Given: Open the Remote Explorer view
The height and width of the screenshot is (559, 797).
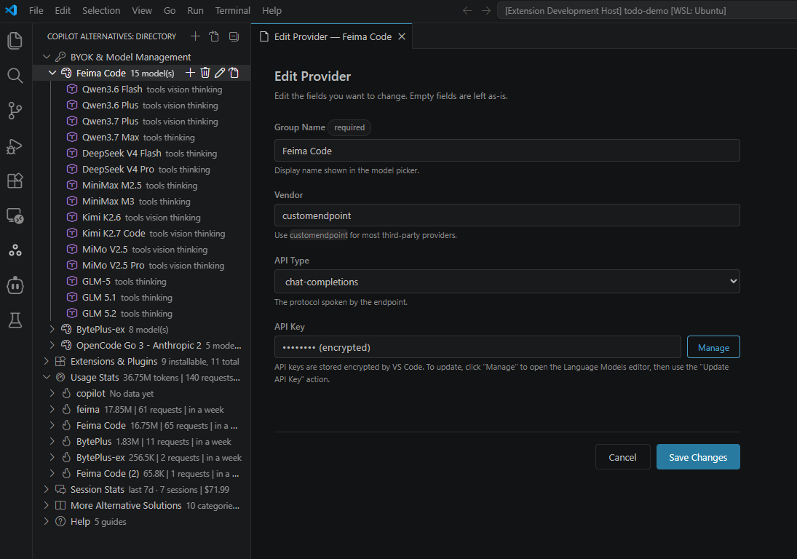Looking at the screenshot, I should (15, 216).
